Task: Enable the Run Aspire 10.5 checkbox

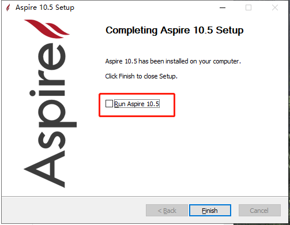Action: tap(109, 103)
